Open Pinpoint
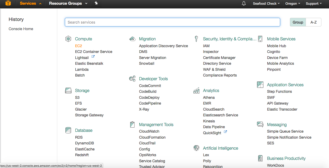Screen dimensions: 329x168 [x=274, y=69]
